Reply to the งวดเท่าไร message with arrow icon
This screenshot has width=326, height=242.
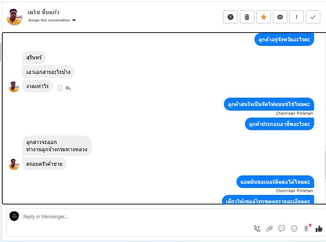(68, 88)
